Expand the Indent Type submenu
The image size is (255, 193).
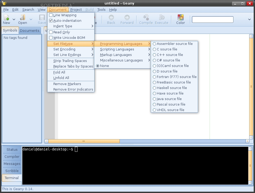[71, 26]
